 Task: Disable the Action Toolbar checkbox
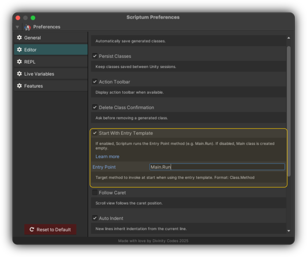coord(95,82)
